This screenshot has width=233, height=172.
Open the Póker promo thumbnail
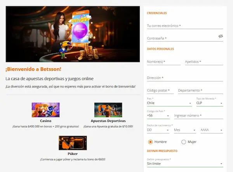click(x=73, y=143)
